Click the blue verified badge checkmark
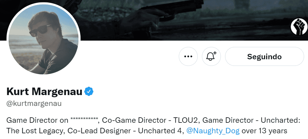The width and height of the screenshot is (308, 139). [x=89, y=91]
